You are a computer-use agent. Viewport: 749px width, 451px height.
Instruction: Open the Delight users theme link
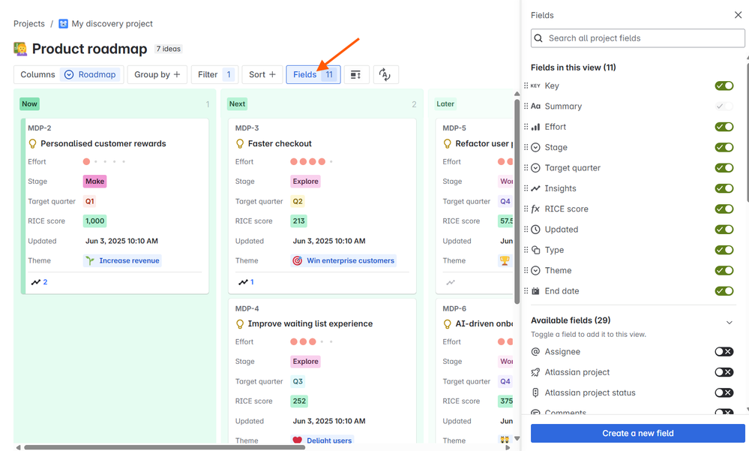point(322,440)
